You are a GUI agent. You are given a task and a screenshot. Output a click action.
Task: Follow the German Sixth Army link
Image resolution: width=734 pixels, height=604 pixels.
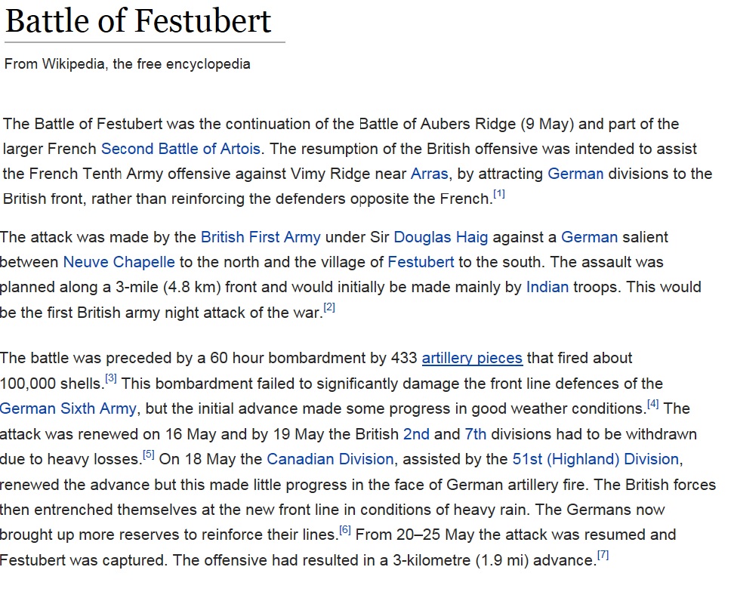[x=68, y=408]
